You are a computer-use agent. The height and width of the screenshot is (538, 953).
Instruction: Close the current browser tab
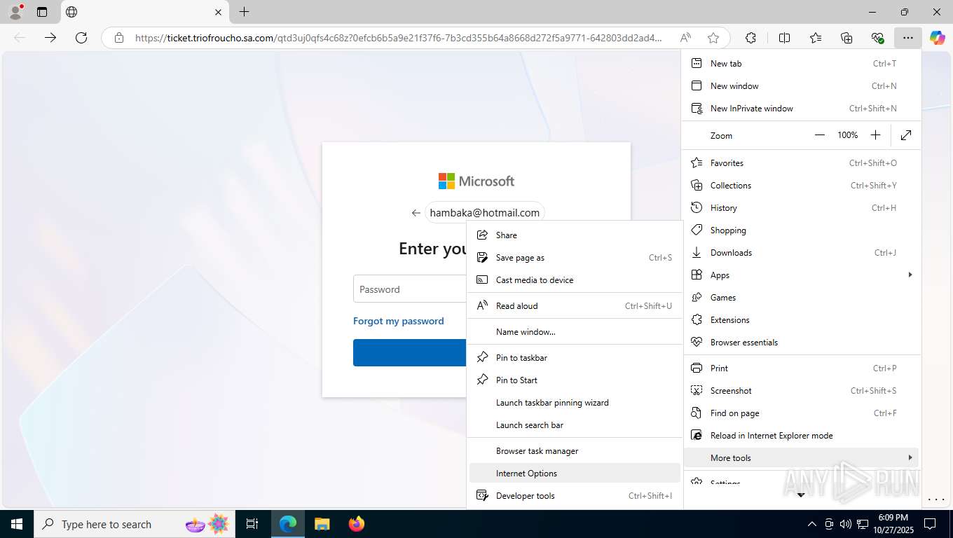tap(219, 12)
